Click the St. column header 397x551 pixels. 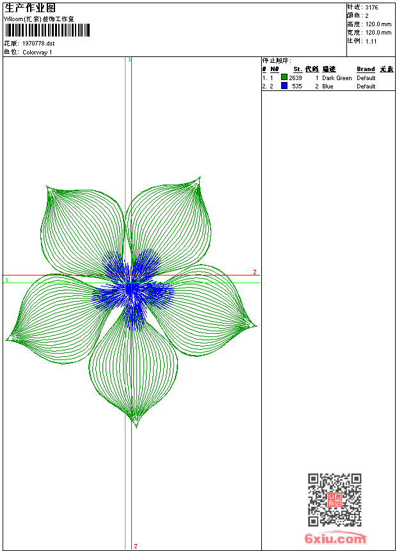(297, 69)
